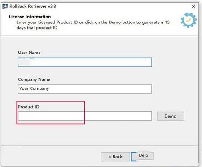202x167 pixels.
Task: Focus the Product ID text box
Action: click(x=85, y=116)
